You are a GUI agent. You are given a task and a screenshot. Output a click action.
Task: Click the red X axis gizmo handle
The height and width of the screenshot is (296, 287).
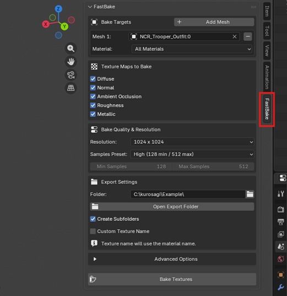coord(46,24)
